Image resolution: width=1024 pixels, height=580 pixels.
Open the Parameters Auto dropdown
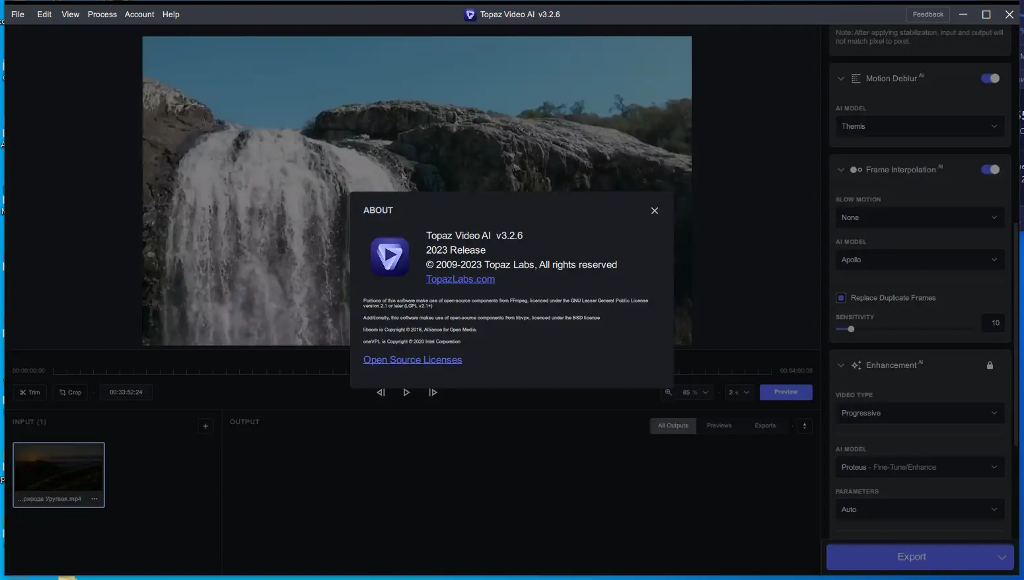(x=920, y=509)
